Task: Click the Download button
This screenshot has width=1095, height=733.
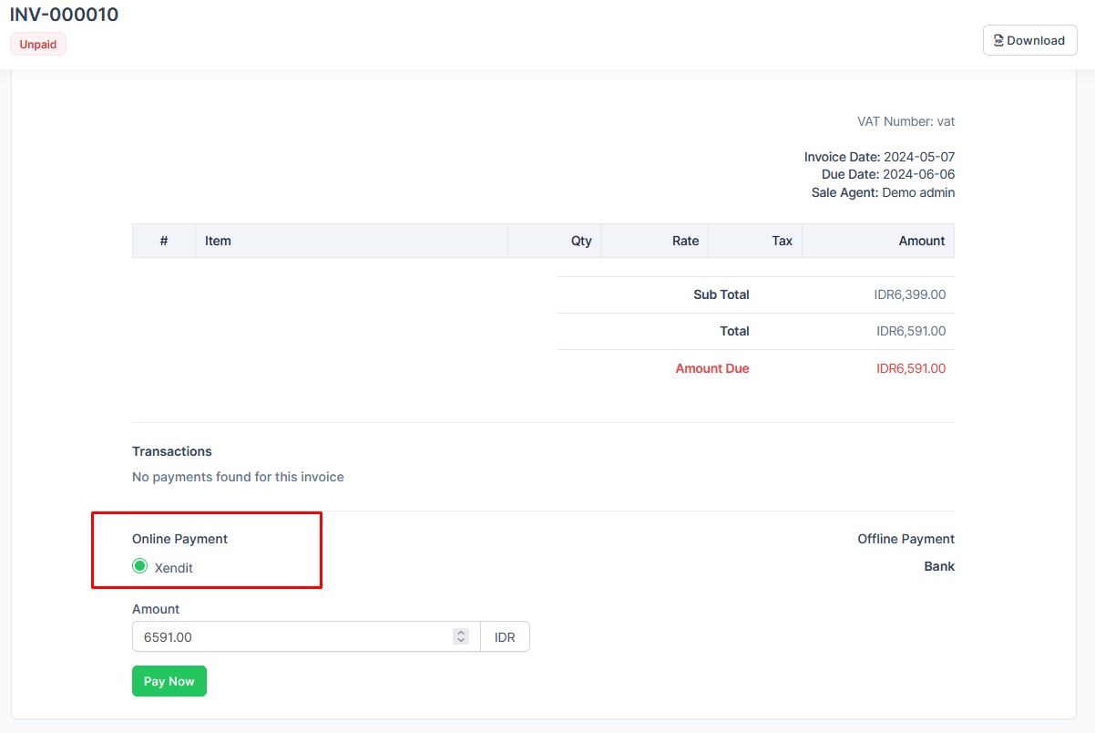Action: [1029, 40]
